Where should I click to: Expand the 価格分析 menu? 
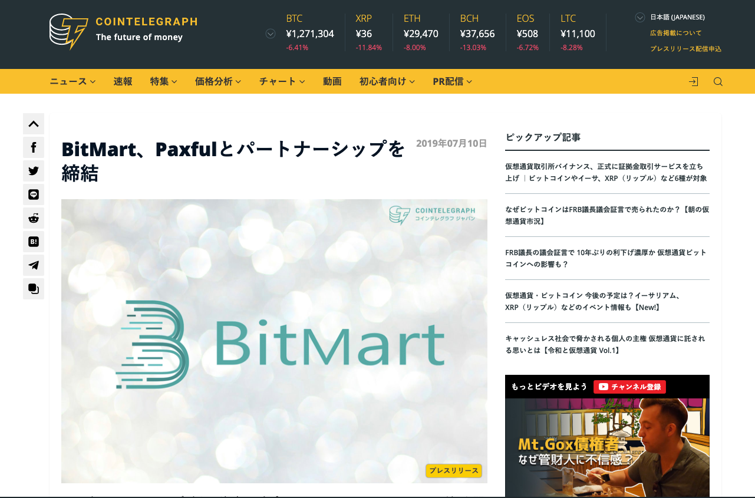218,81
